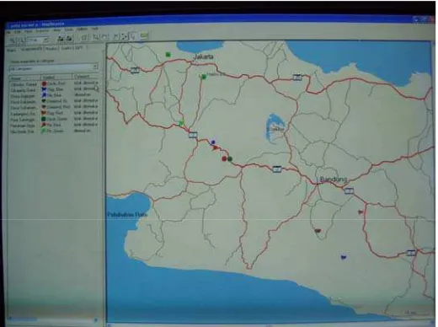Screen dimensions: 438x327
Task: Open the zoom scale dropdown in toolbar
Action: pos(46,40)
